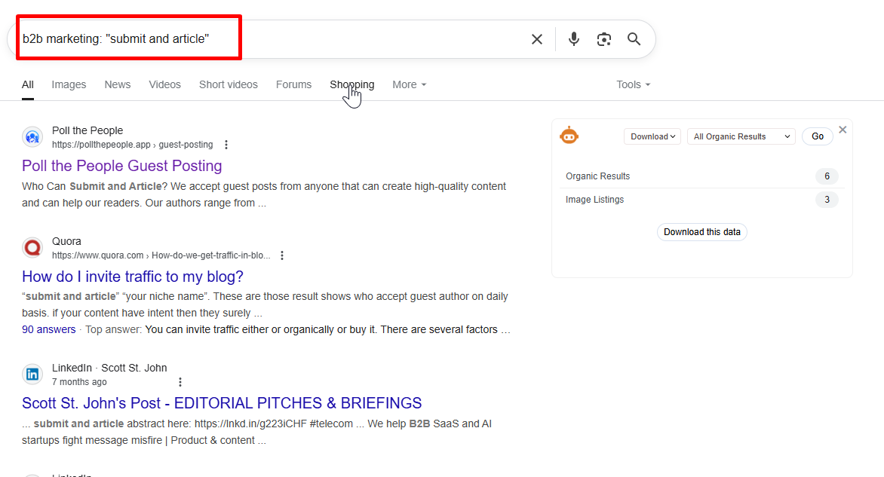Switch to the Shopping tab
884x477 pixels.
tap(351, 84)
